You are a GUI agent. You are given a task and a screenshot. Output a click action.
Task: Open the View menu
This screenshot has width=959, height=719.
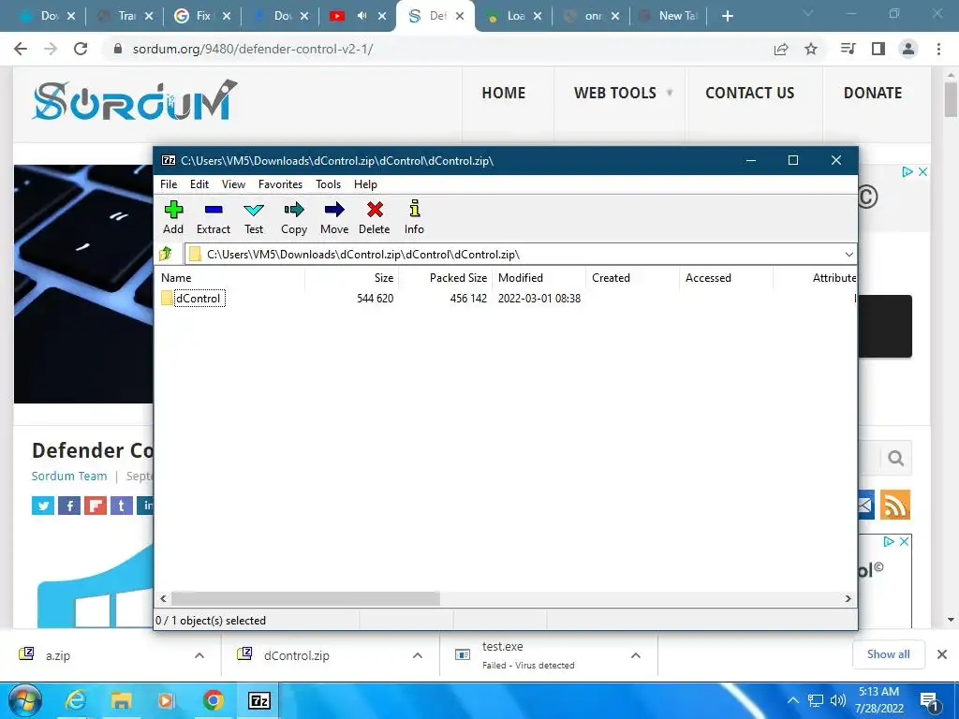233,184
